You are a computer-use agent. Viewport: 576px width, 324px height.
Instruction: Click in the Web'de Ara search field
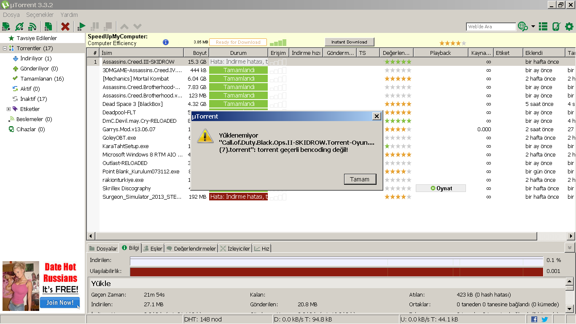[x=491, y=27]
